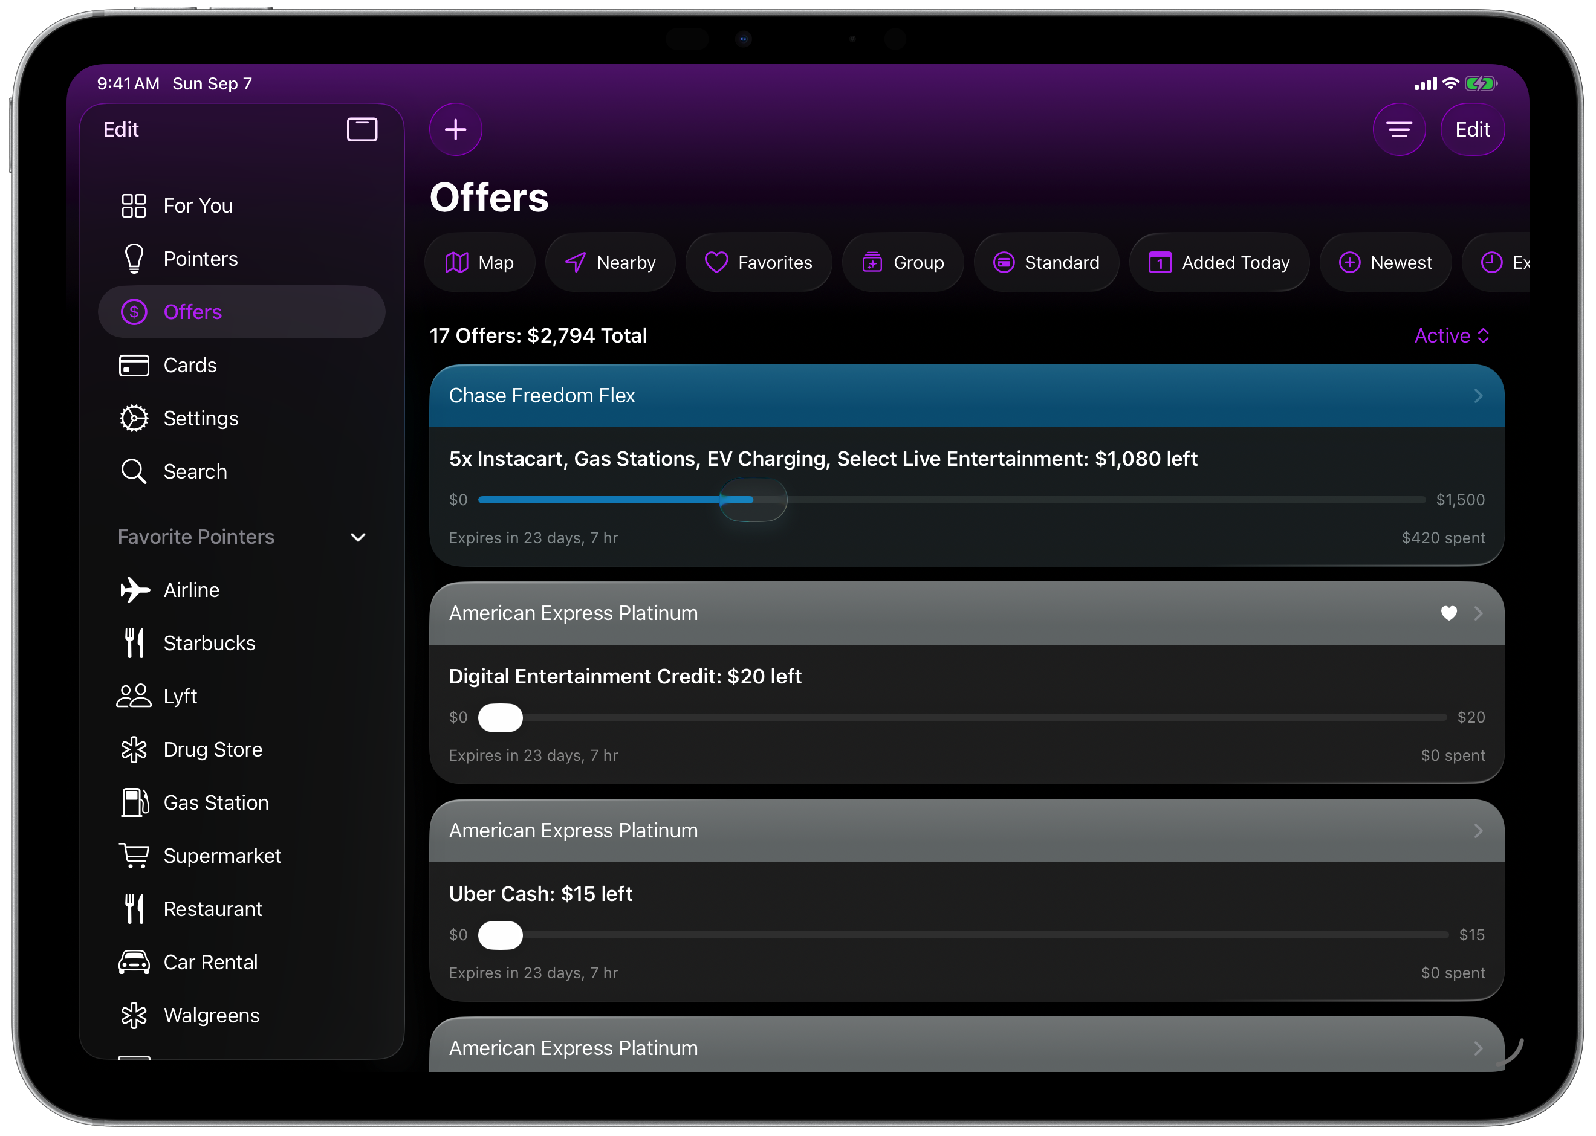Open Pointers with lightbulb icon
Viewport: 1596px width, 1136px height.
199,259
